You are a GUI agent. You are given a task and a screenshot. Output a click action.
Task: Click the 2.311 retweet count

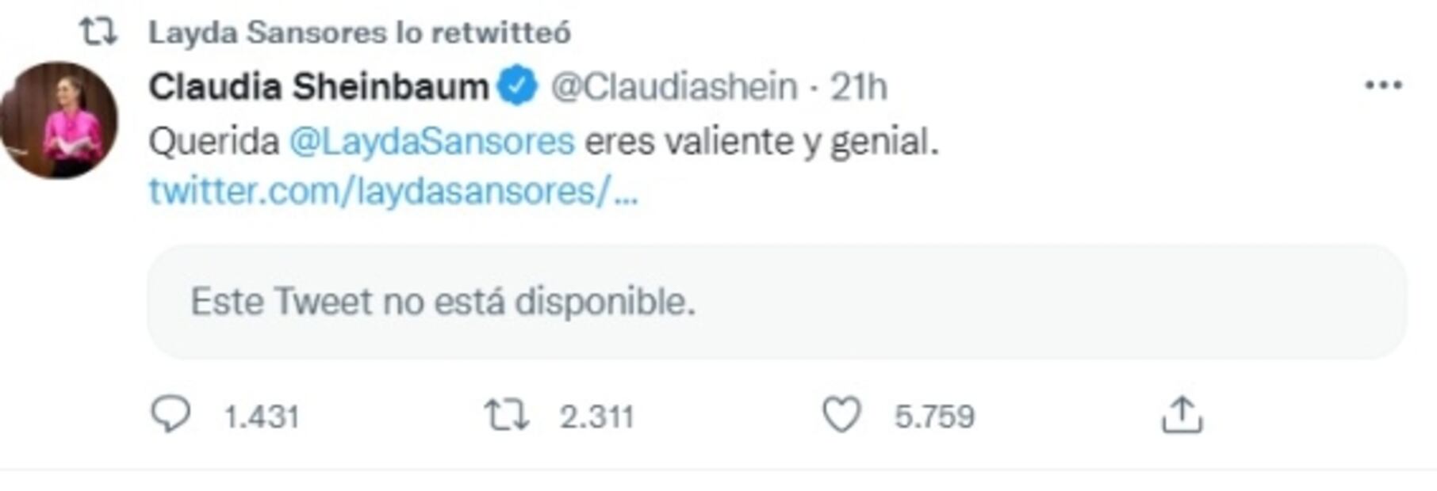click(596, 417)
